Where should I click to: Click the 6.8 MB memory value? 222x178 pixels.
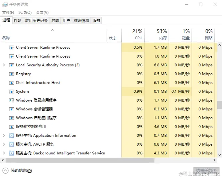[x=160, y=65]
